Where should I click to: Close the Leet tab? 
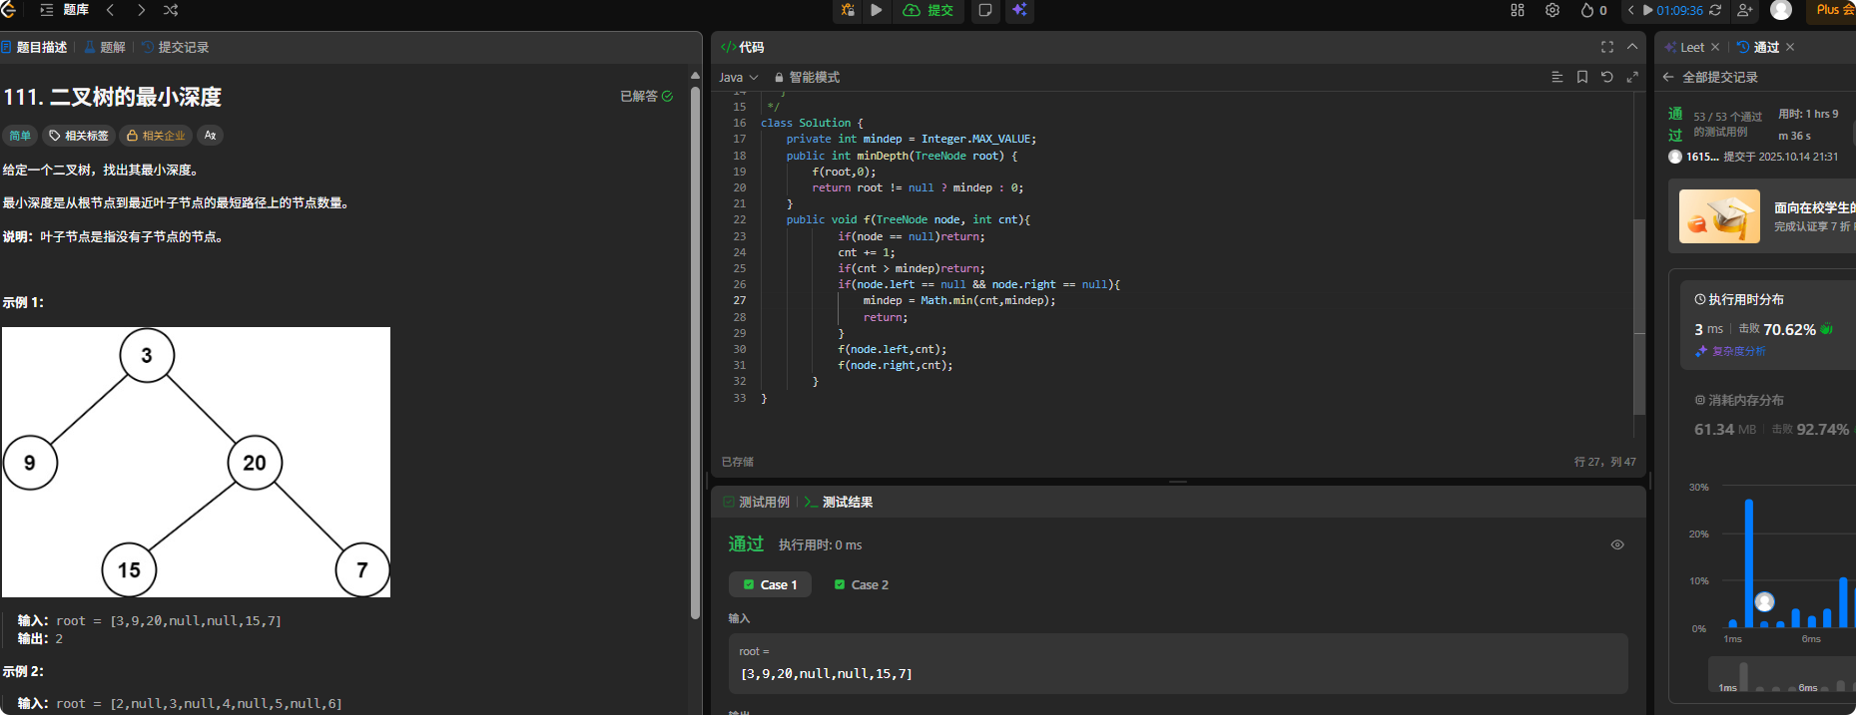coord(1715,47)
